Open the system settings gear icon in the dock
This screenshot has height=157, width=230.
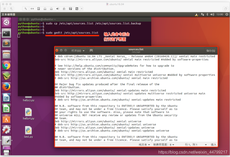[x=6, y=129]
